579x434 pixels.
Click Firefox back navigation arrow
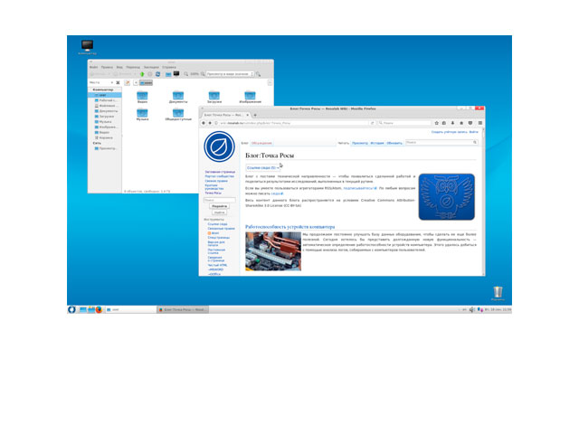coord(204,122)
